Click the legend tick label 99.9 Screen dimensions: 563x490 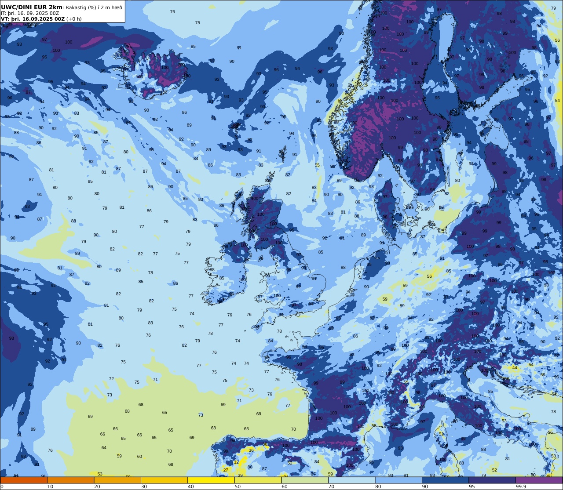coord(521,486)
